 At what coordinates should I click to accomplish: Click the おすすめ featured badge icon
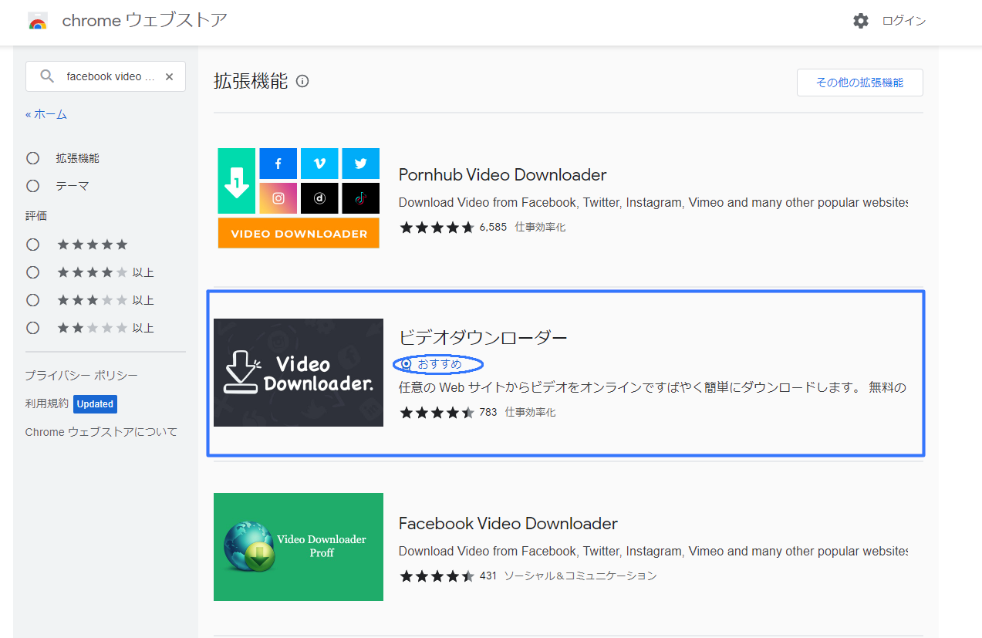point(407,364)
